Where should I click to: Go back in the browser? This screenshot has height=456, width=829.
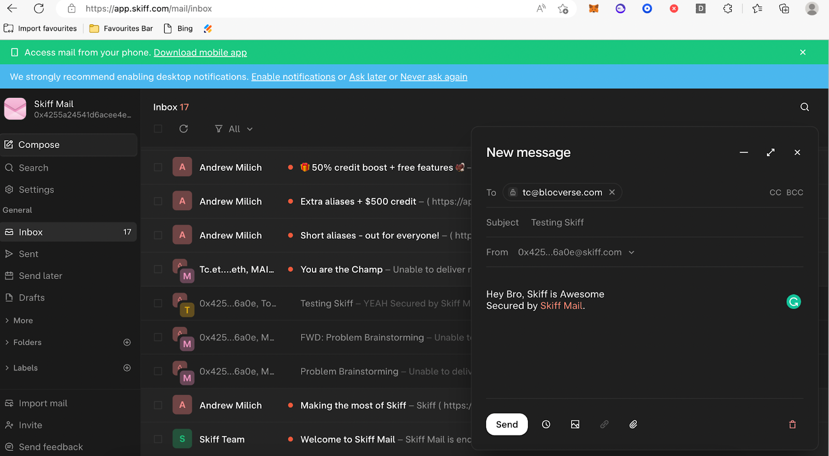point(12,8)
